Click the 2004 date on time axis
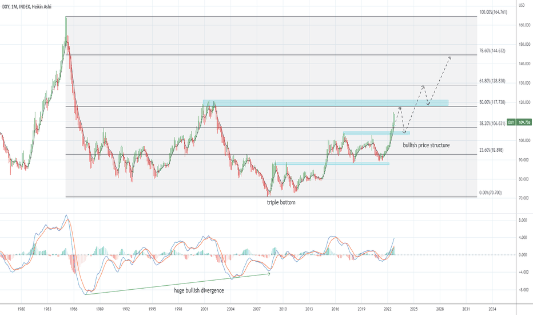The image size is (533, 315). coord(230,309)
